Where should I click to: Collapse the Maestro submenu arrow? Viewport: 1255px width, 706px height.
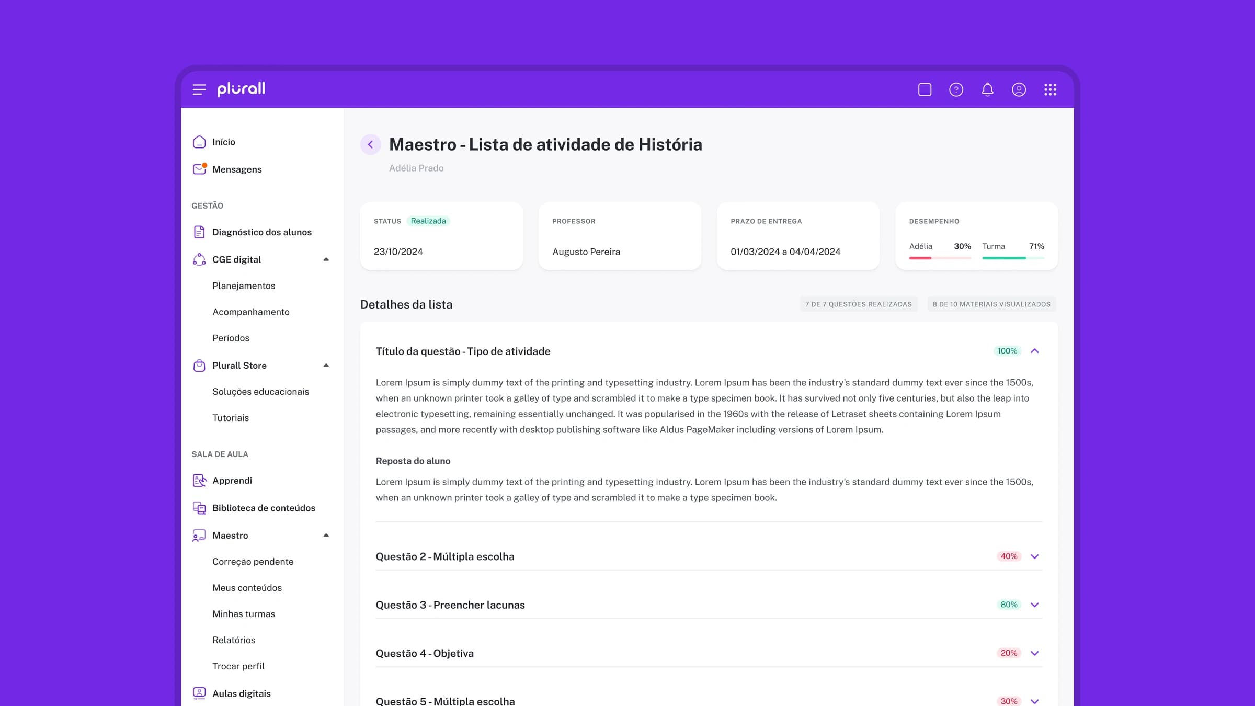[326, 536]
